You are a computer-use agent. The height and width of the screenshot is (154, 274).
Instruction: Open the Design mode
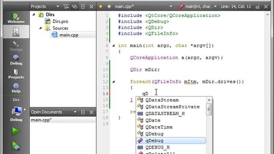click(x=16, y=46)
